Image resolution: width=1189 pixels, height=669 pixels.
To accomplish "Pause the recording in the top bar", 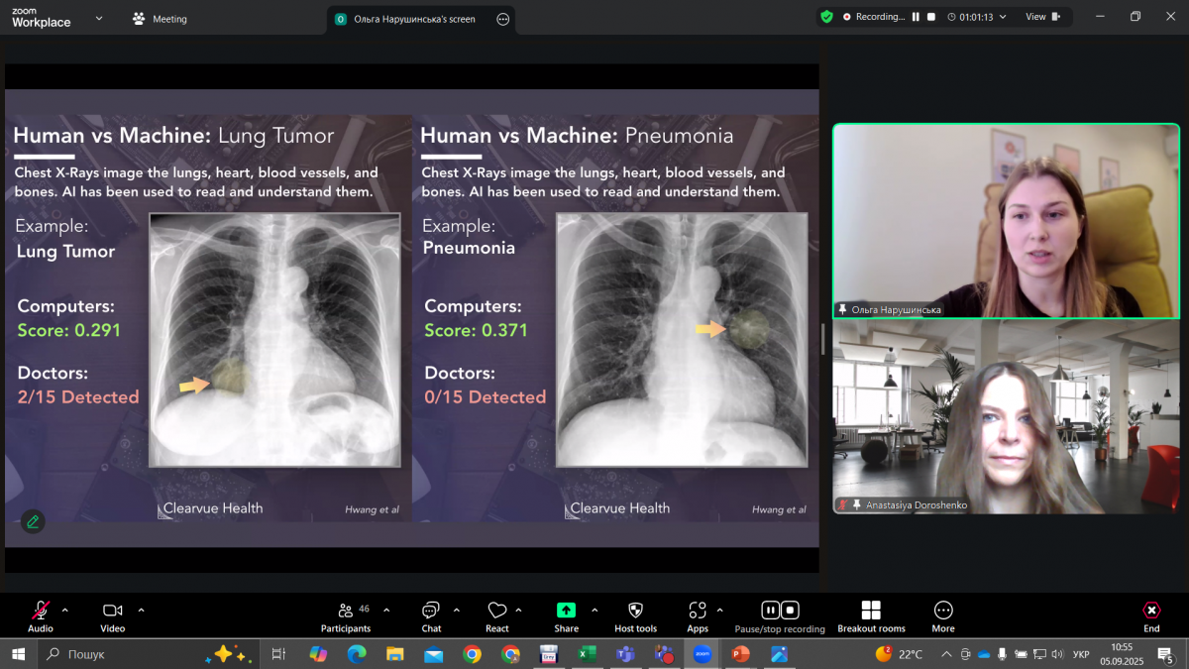I will [916, 17].
